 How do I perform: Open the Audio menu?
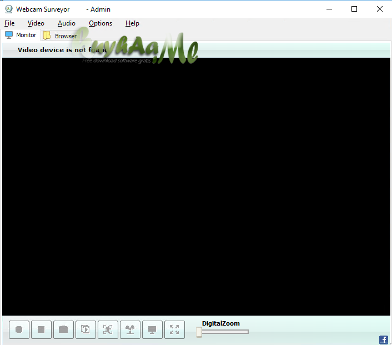66,23
